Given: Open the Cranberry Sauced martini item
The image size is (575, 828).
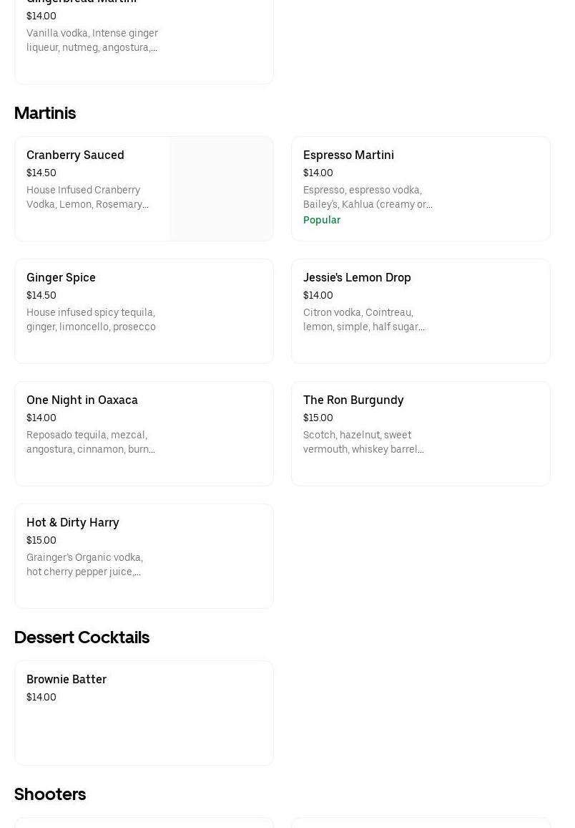Looking at the screenshot, I should point(75,155).
